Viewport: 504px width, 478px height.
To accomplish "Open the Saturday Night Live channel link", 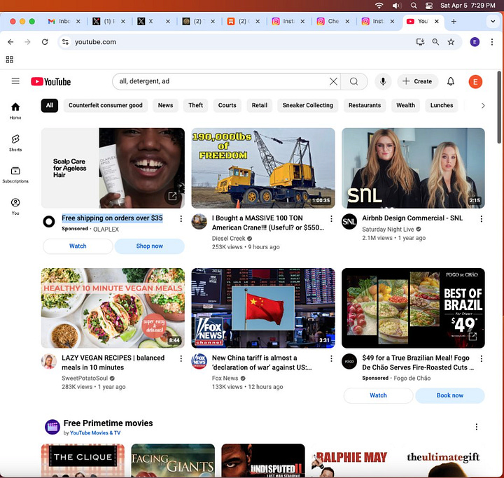I will (x=388, y=229).
